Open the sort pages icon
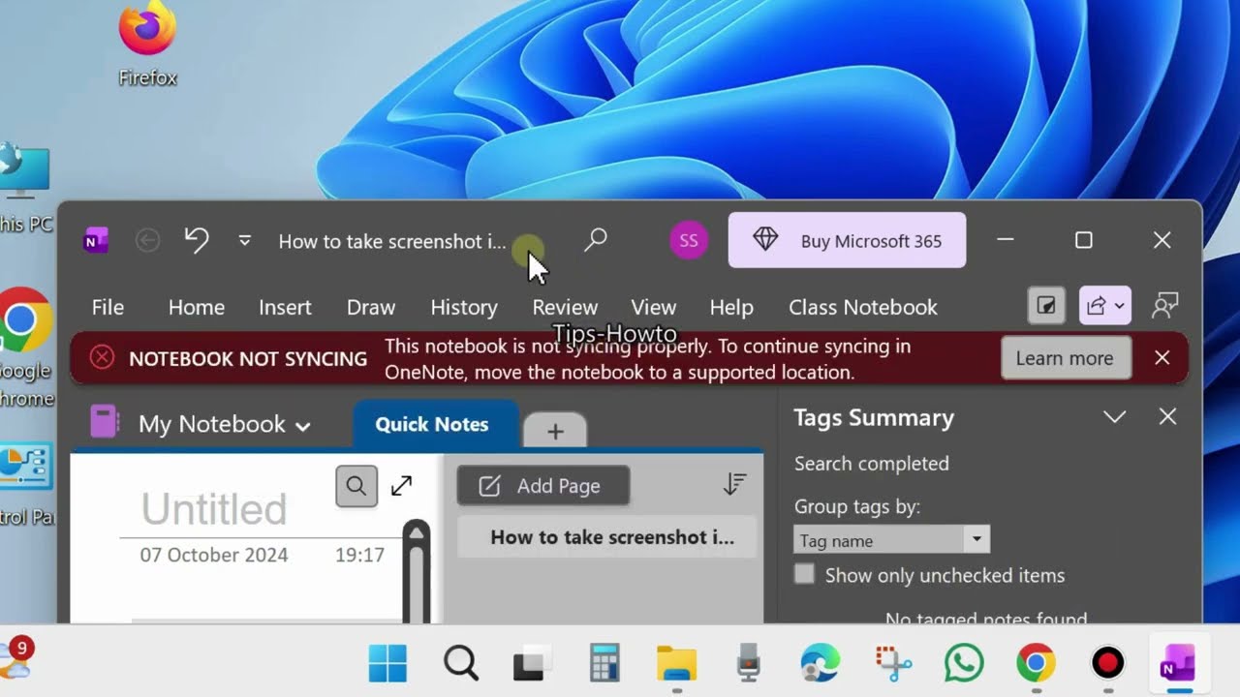The height and width of the screenshot is (697, 1240). point(735,485)
